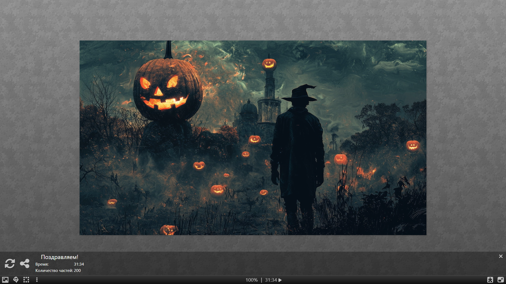Image resolution: width=506 pixels, height=284 pixels.
Task: Click the 31:34 timer in status bar
Action: (x=271, y=280)
